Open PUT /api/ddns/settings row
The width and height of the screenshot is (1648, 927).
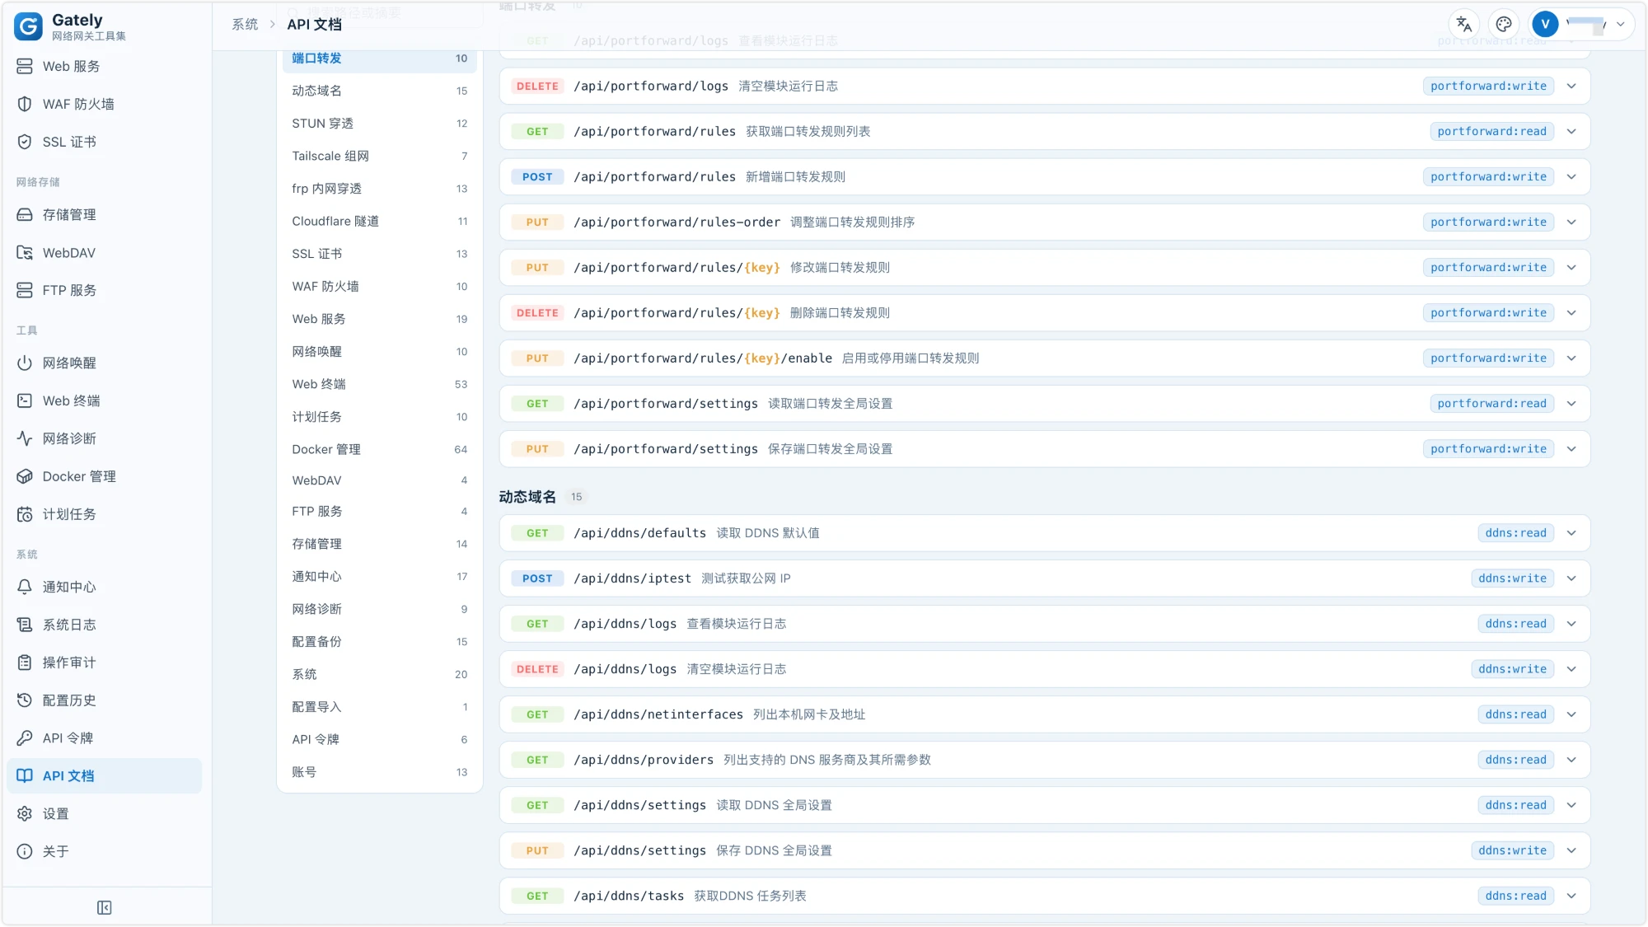1045,851
